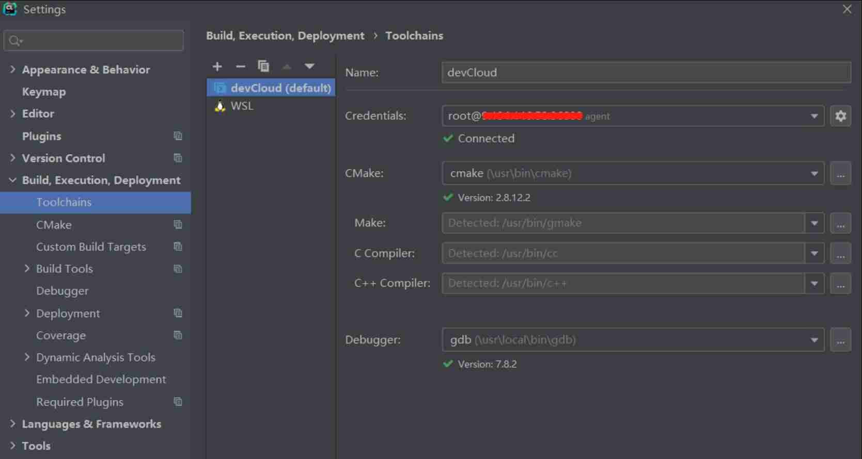Click CMake Version: 2.8.12.2 text

pos(494,198)
